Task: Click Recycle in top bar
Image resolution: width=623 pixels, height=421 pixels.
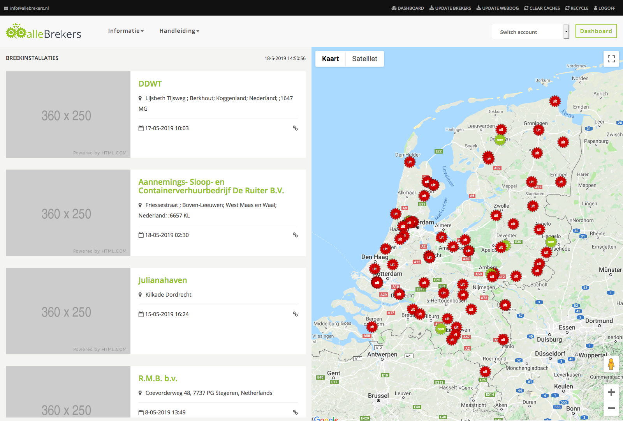Action: tap(577, 8)
